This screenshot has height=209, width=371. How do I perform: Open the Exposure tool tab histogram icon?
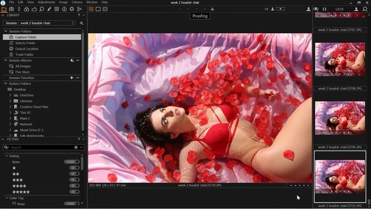[x=34, y=9]
